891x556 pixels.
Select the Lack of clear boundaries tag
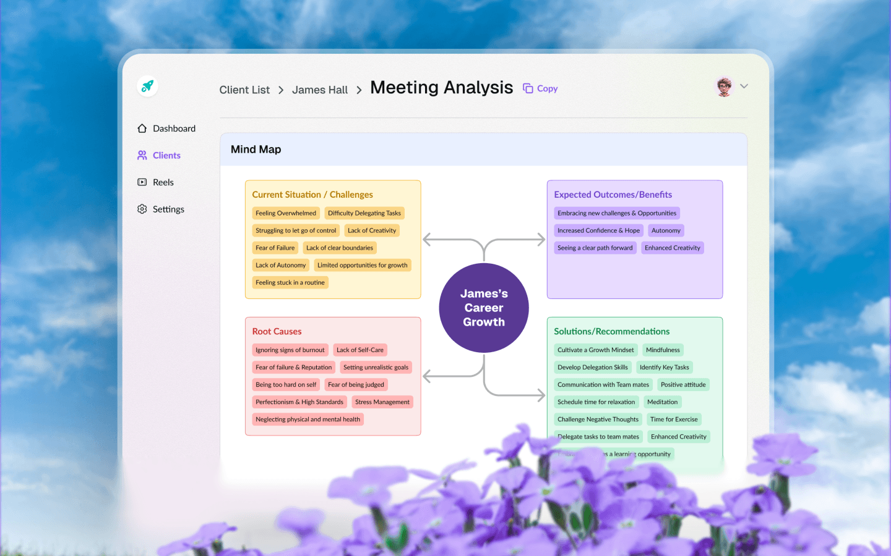(x=340, y=248)
